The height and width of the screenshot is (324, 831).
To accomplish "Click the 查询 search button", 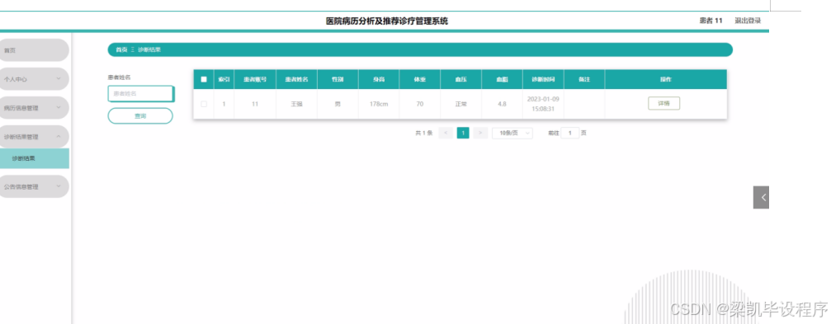I will (x=140, y=116).
